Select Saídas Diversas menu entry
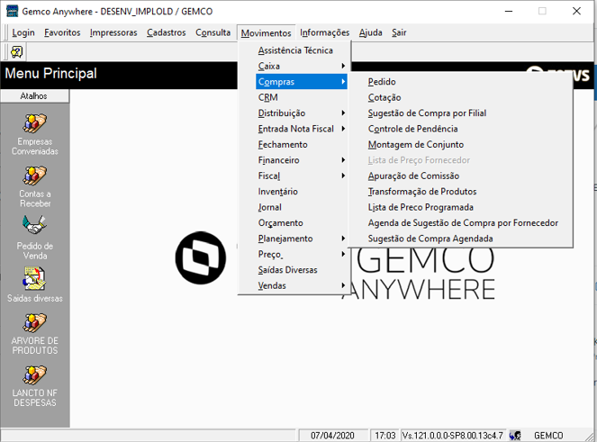This screenshot has height=442, width=597. click(x=302, y=269)
